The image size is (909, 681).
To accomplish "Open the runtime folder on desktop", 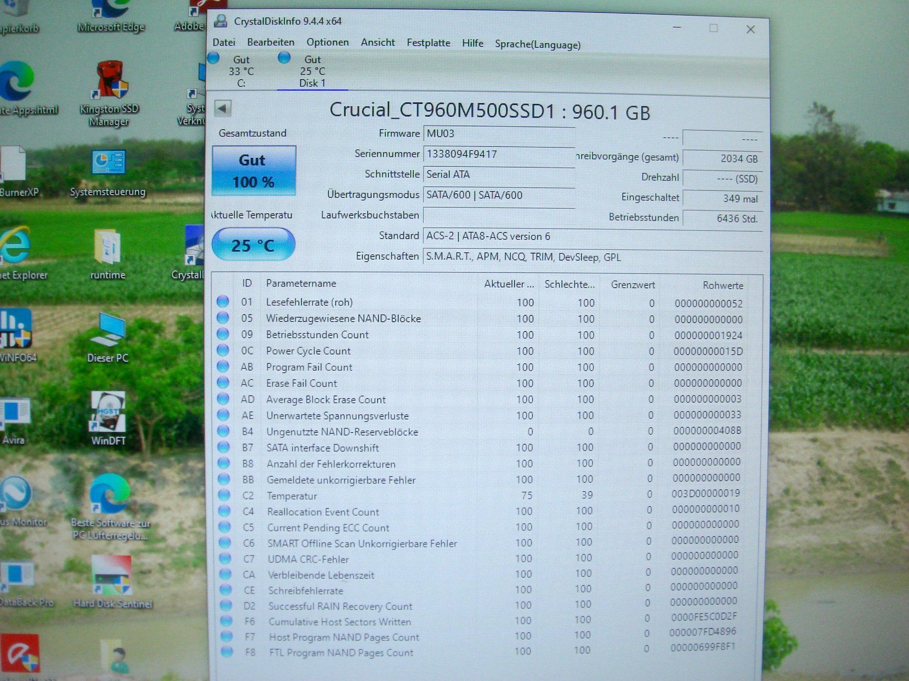I will pyautogui.click(x=108, y=254).
